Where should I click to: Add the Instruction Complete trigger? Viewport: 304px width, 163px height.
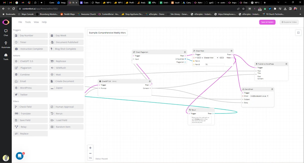point(30,49)
